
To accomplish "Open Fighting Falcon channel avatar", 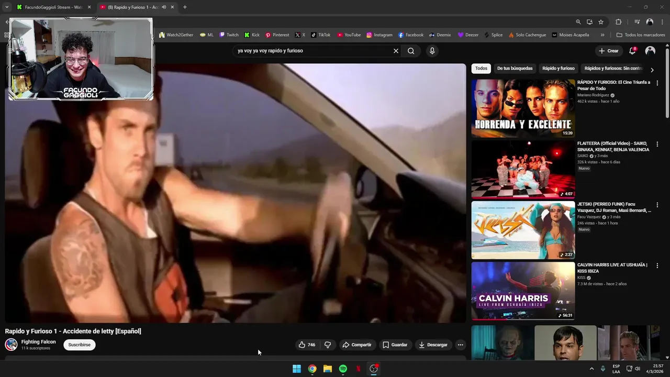I will [x=11, y=345].
